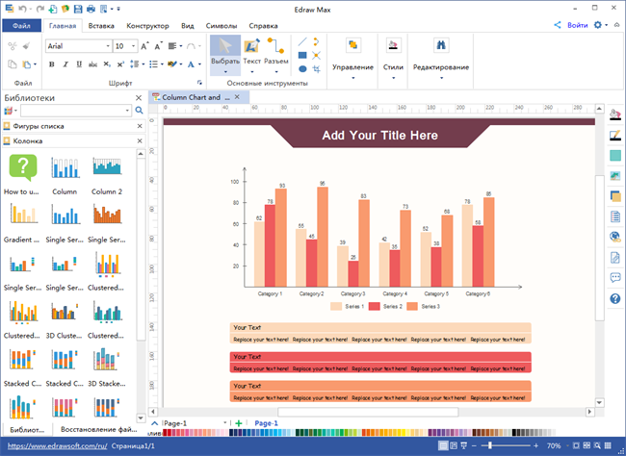Select the Текст tool
626x456 pixels.
pos(252,55)
